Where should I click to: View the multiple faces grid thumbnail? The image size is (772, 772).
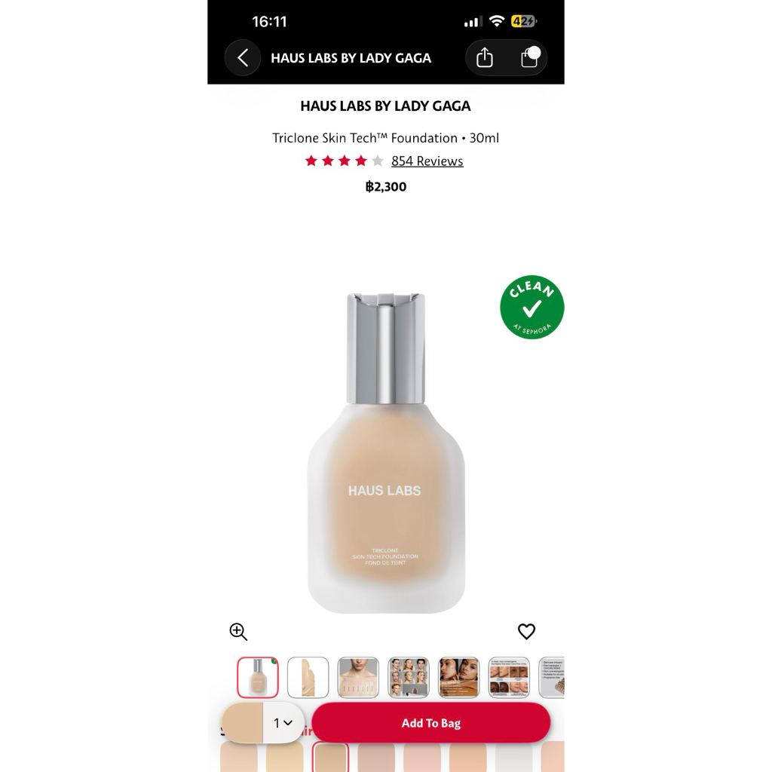(408, 678)
